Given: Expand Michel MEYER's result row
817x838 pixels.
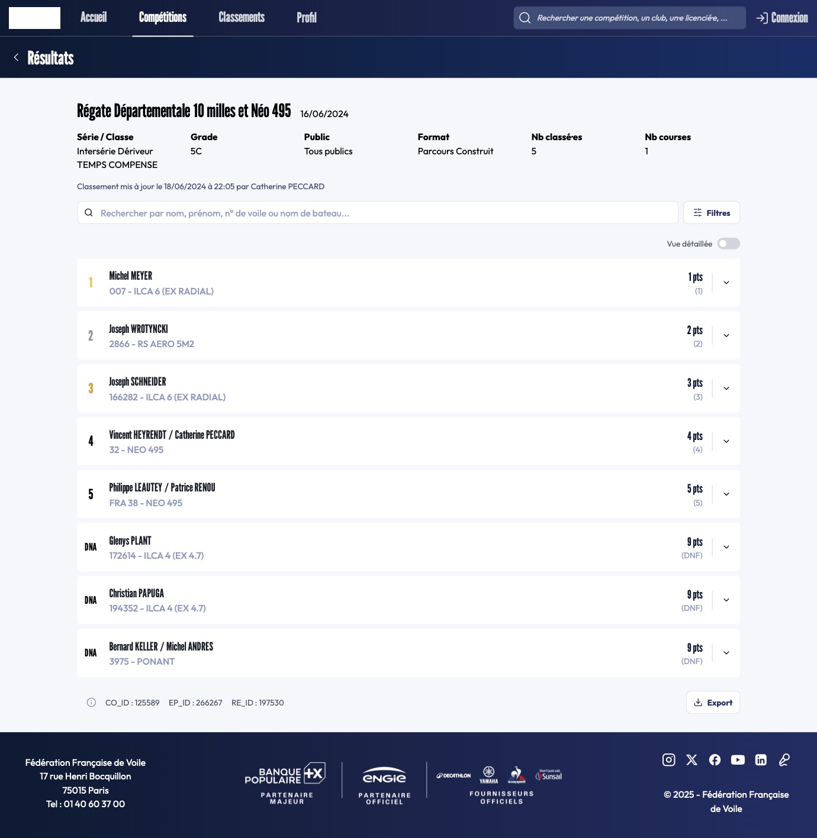Looking at the screenshot, I should tap(726, 283).
